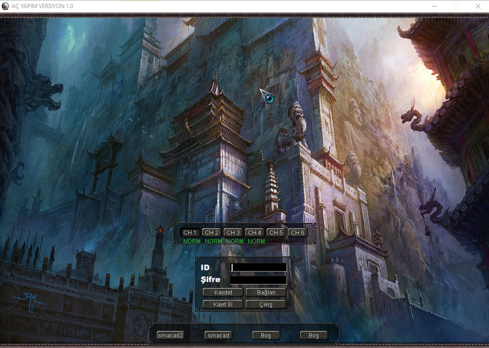Select channel CH 2
Viewport: 489px width, 348px height.
[212, 232]
